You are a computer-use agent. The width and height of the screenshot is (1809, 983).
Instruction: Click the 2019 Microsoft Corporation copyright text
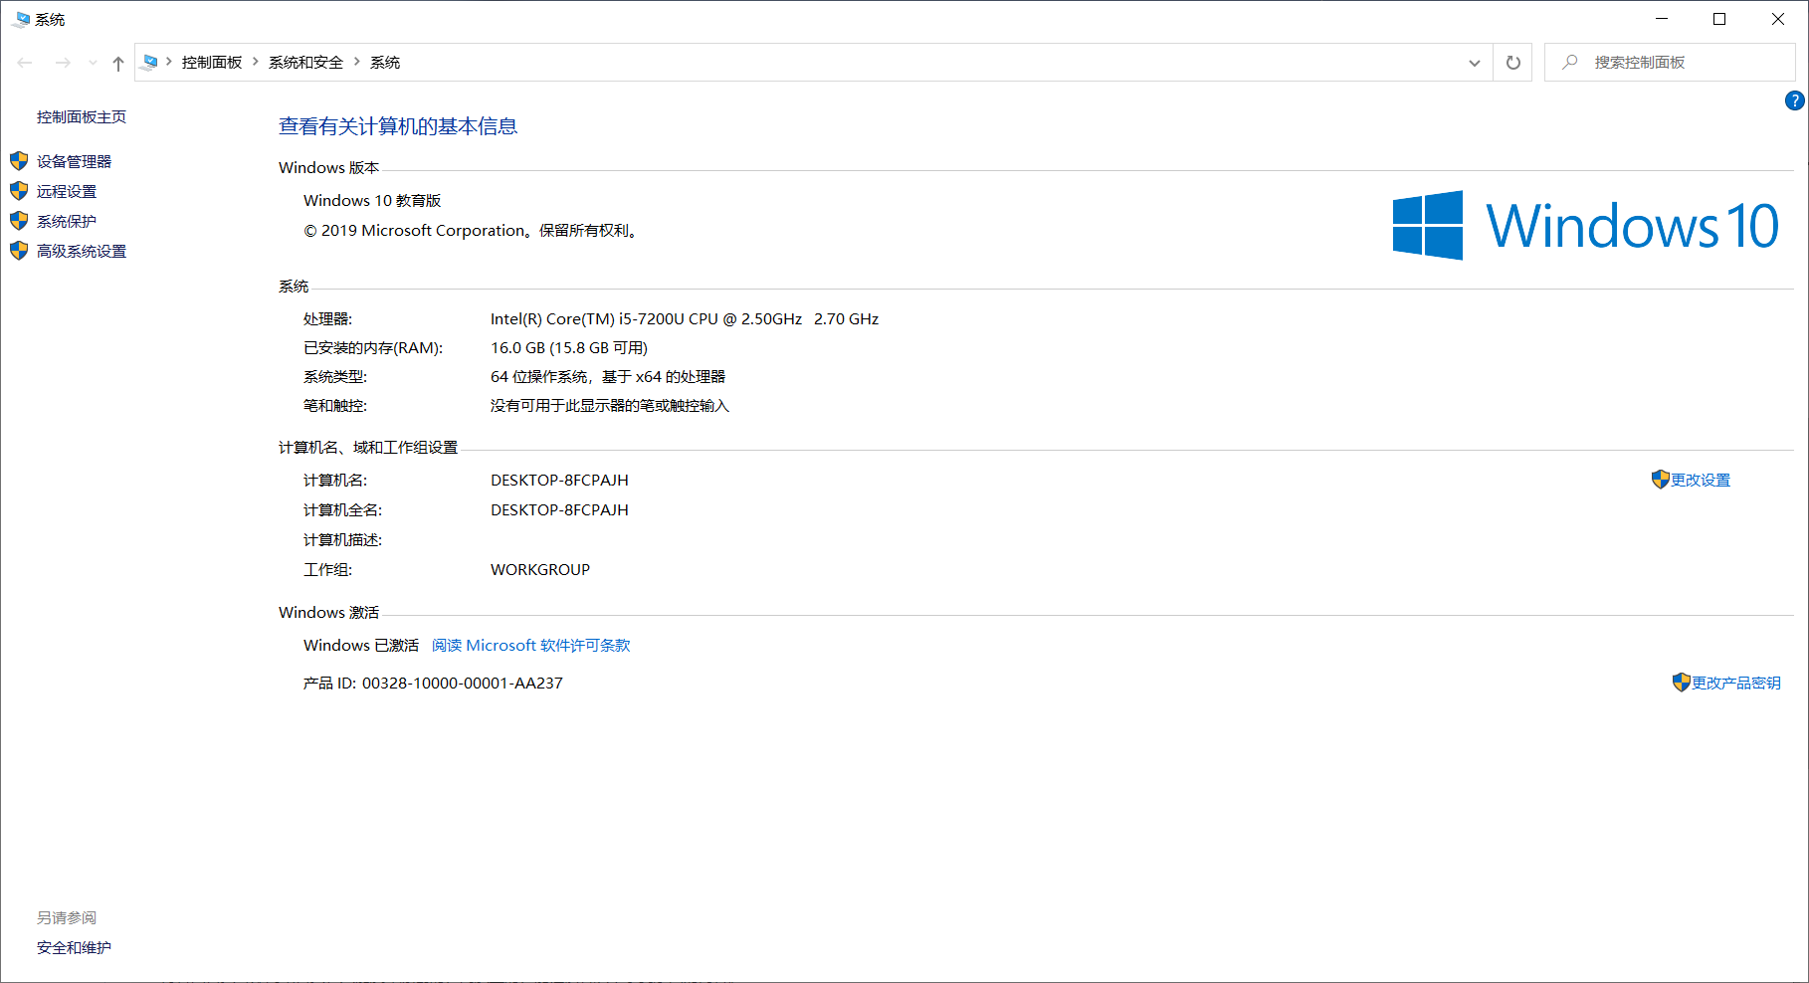tap(471, 230)
